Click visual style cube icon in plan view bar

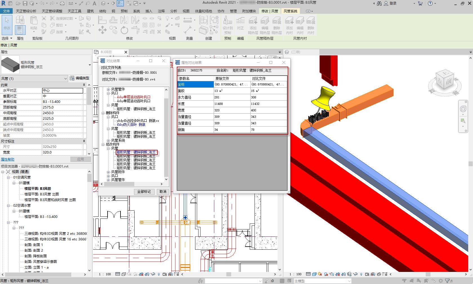pos(124,274)
